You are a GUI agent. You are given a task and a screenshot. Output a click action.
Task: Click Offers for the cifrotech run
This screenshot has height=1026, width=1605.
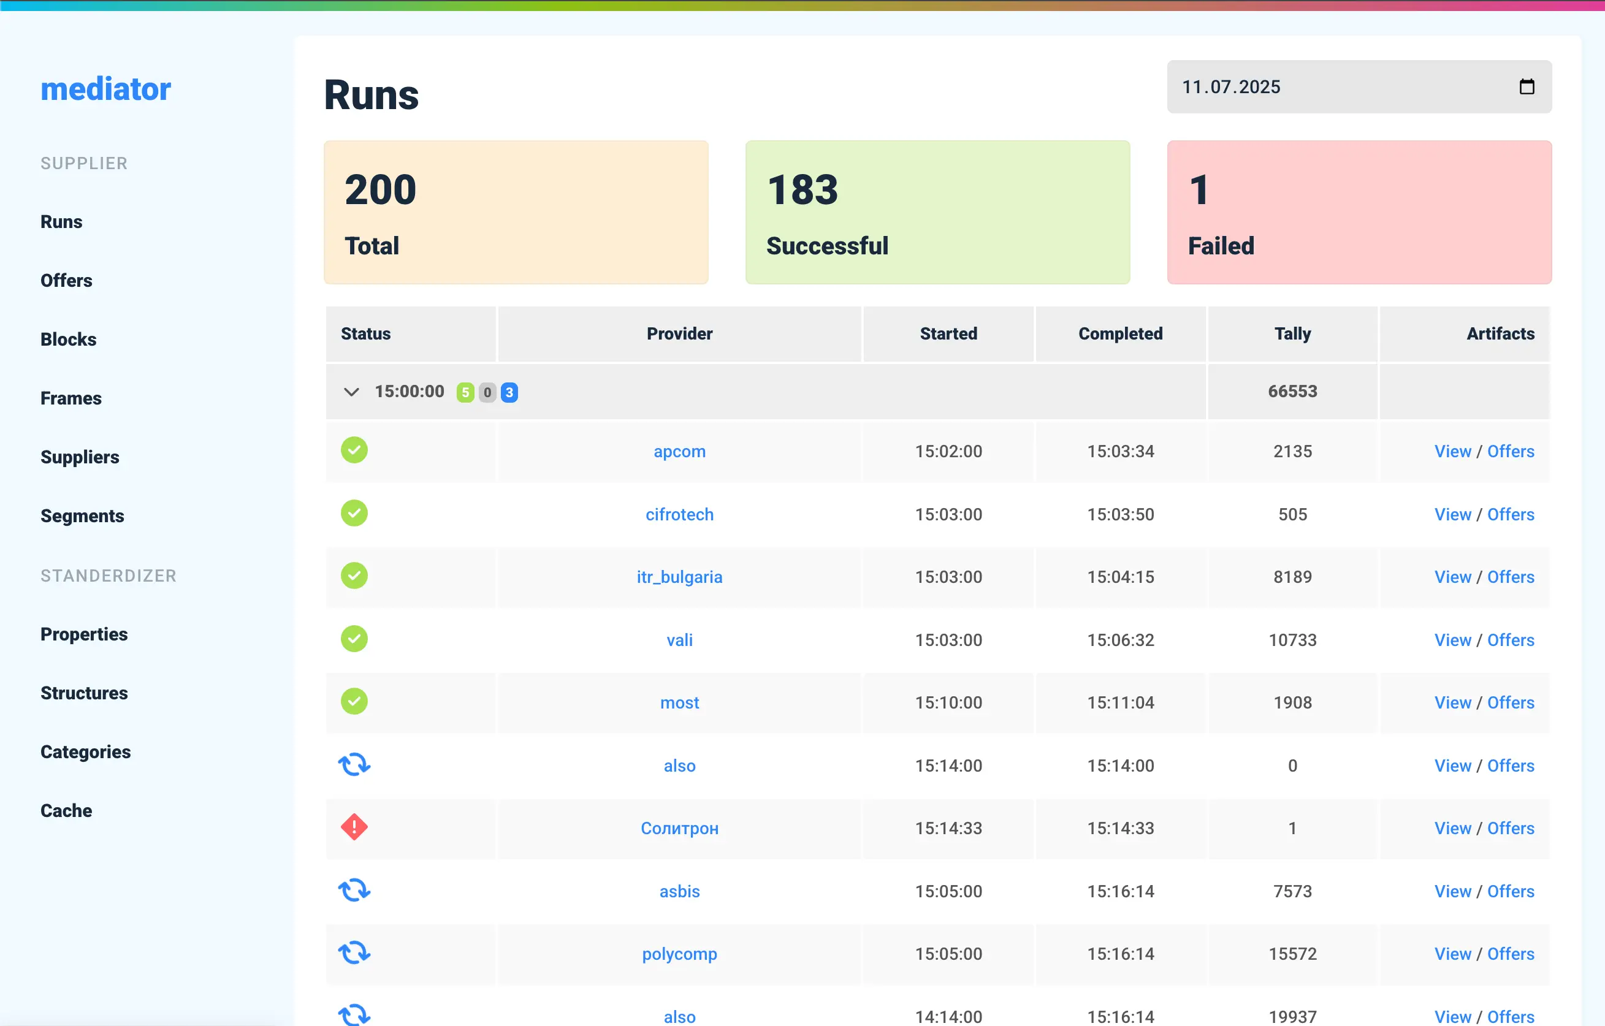[1511, 514]
